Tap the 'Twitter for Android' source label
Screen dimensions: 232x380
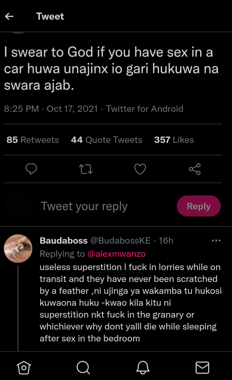[x=145, y=109]
